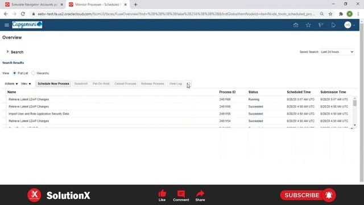Click the refresh icon after View Log
The image size is (364, 205).
(188, 84)
